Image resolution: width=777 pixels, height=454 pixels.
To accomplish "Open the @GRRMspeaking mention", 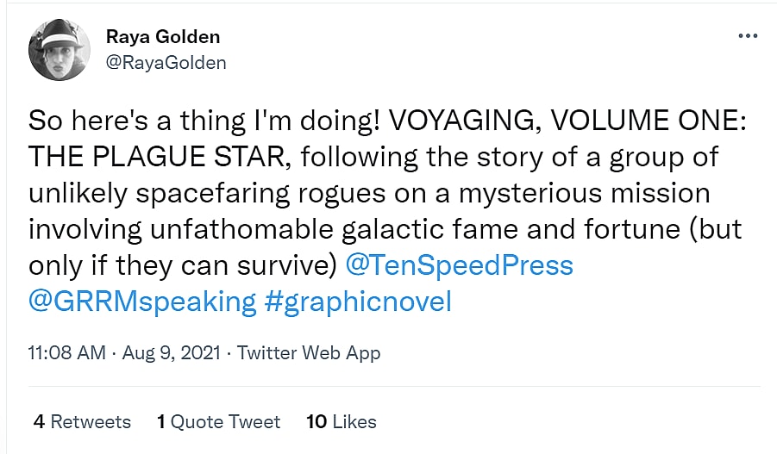I will click(142, 302).
